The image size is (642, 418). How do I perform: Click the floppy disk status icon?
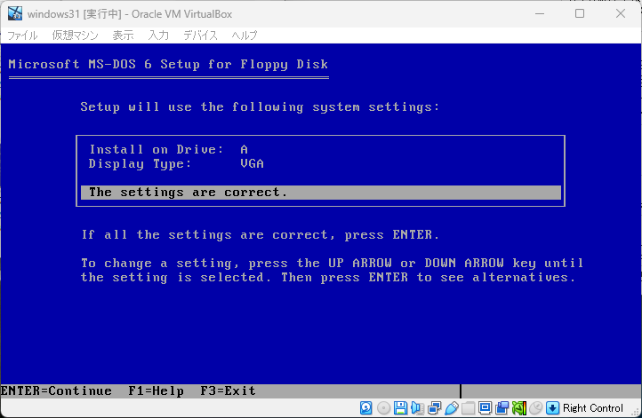(400, 407)
